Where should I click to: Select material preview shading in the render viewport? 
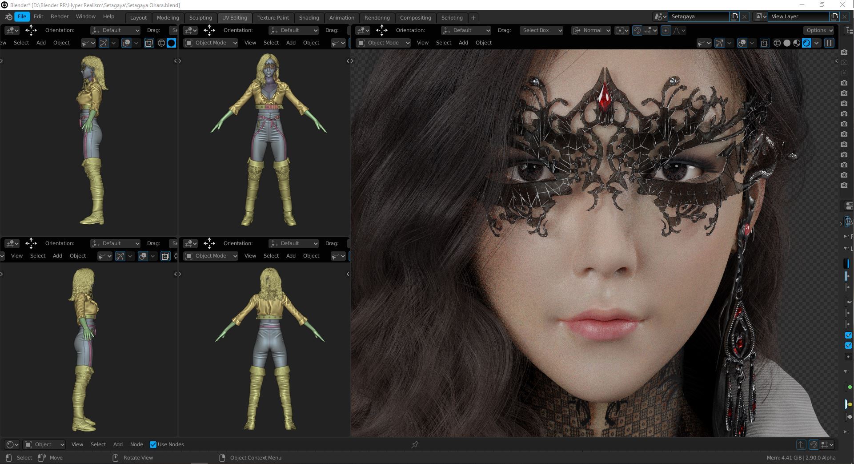tap(797, 43)
